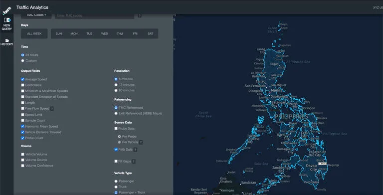
Task: Select the SAT day button
Action: pos(151,34)
